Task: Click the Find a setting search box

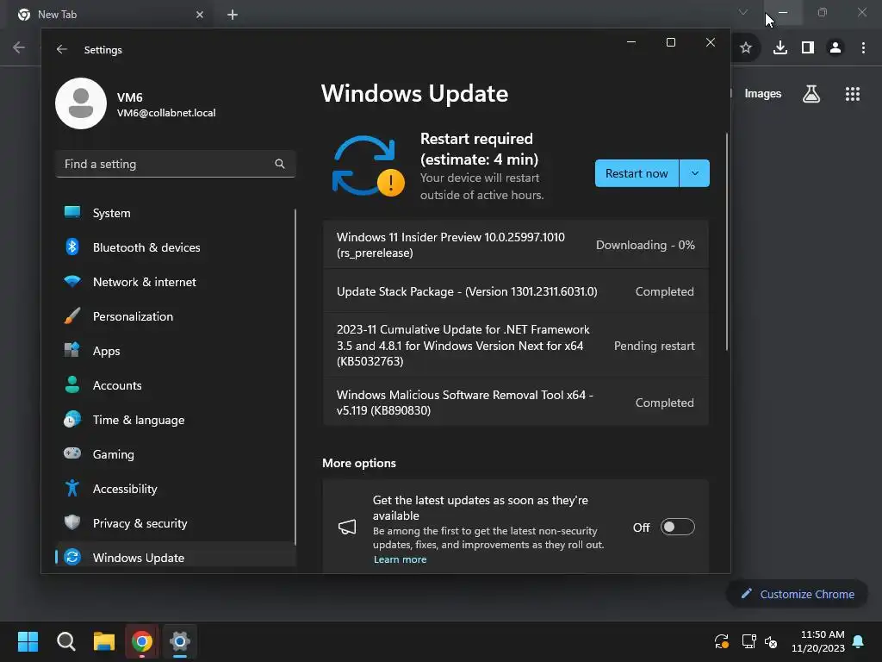Action: tap(175, 164)
